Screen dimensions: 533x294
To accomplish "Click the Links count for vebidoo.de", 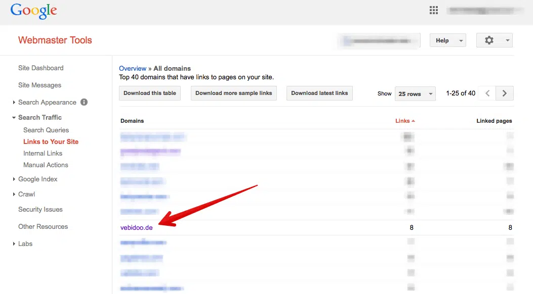I will tap(412, 227).
